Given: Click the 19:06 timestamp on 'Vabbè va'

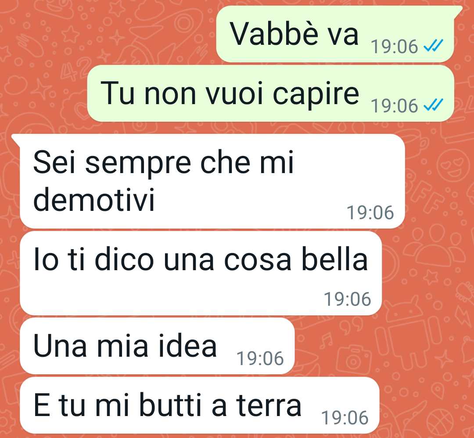Looking at the screenshot, I should click(x=395, y=47).
